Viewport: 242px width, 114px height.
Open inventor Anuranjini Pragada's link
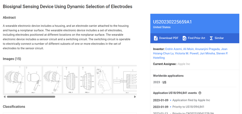tap(207, 49)
